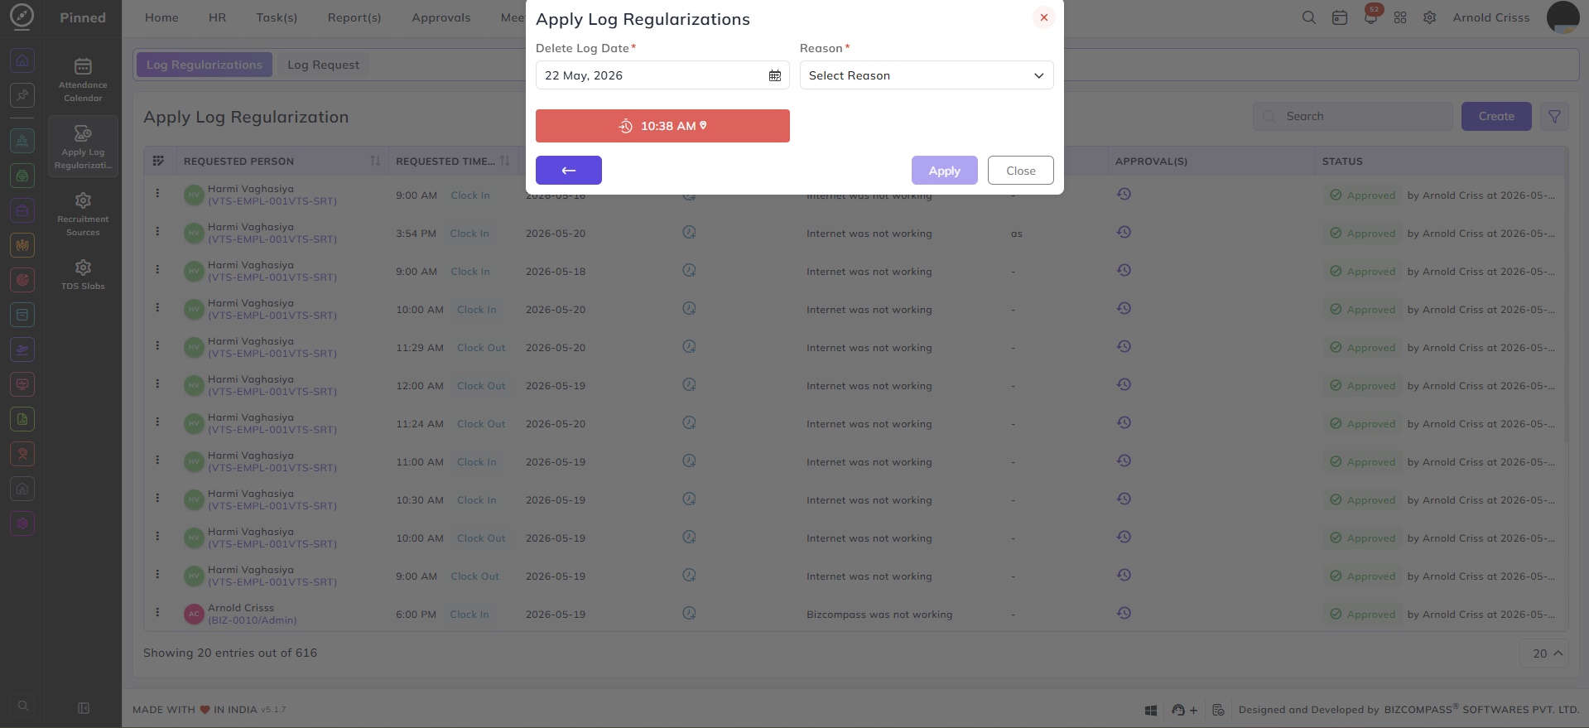Apply the log regularization

tap(945, 171)
